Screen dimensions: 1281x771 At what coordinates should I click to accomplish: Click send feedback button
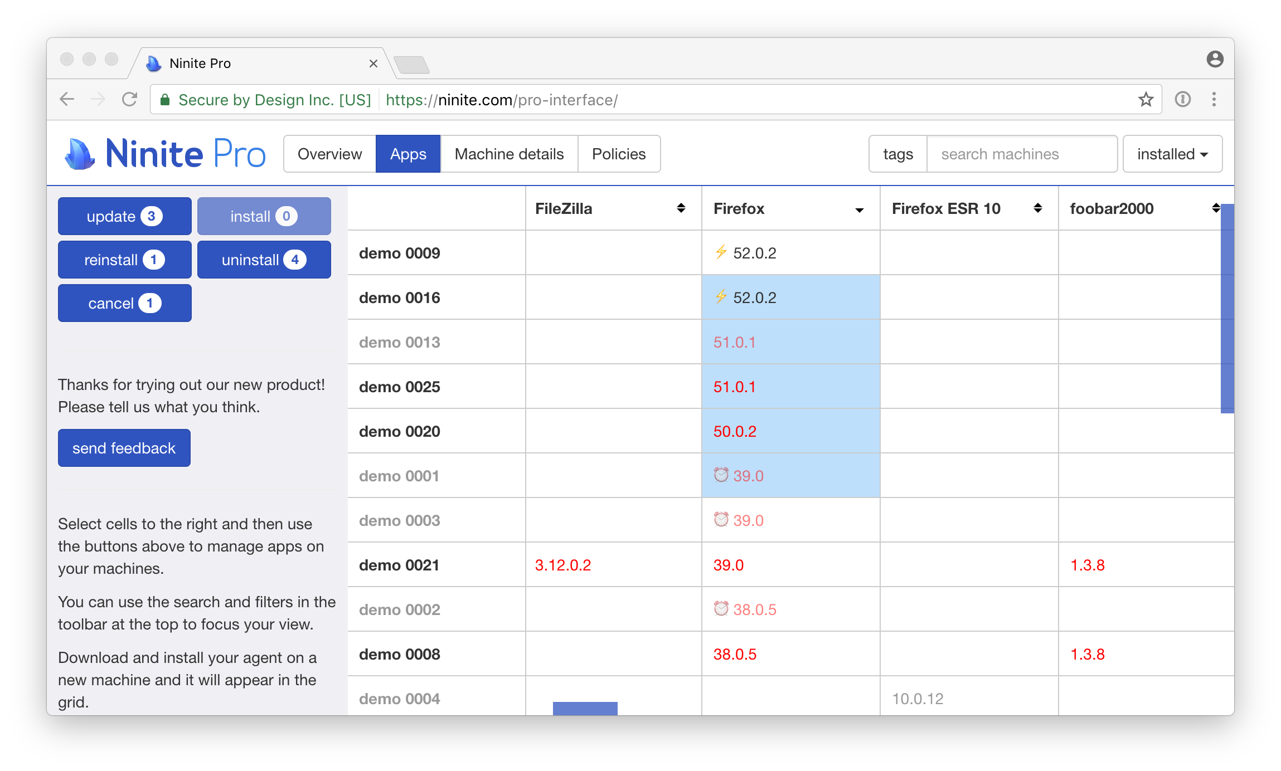click(124, 447)
